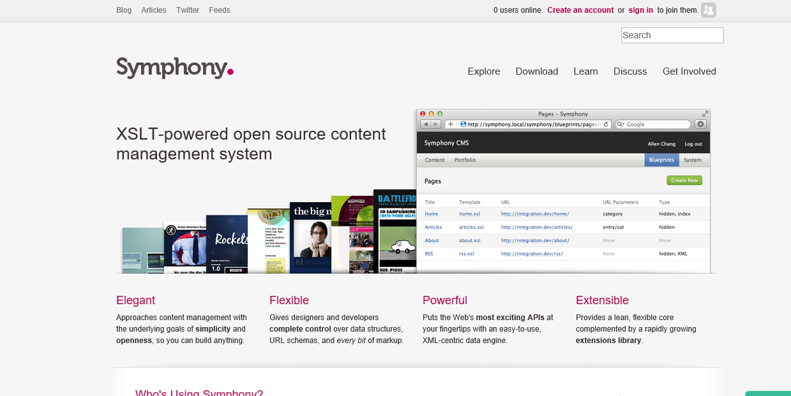
Task: Click the Content tab in Symphony CMS
Action: [x=435, y=160]
